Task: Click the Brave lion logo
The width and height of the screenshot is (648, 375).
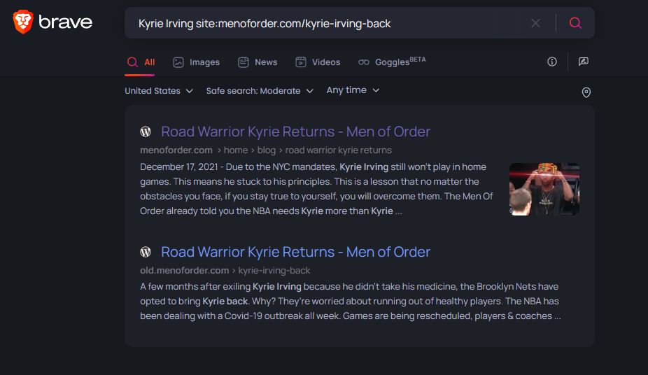Action: pos(22,22)
